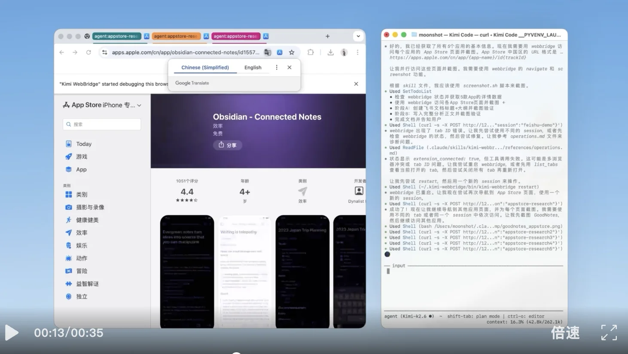Open the App Store tab beside the orange group
This screenshot has height=354, width=628.
[x=206, y=36]
